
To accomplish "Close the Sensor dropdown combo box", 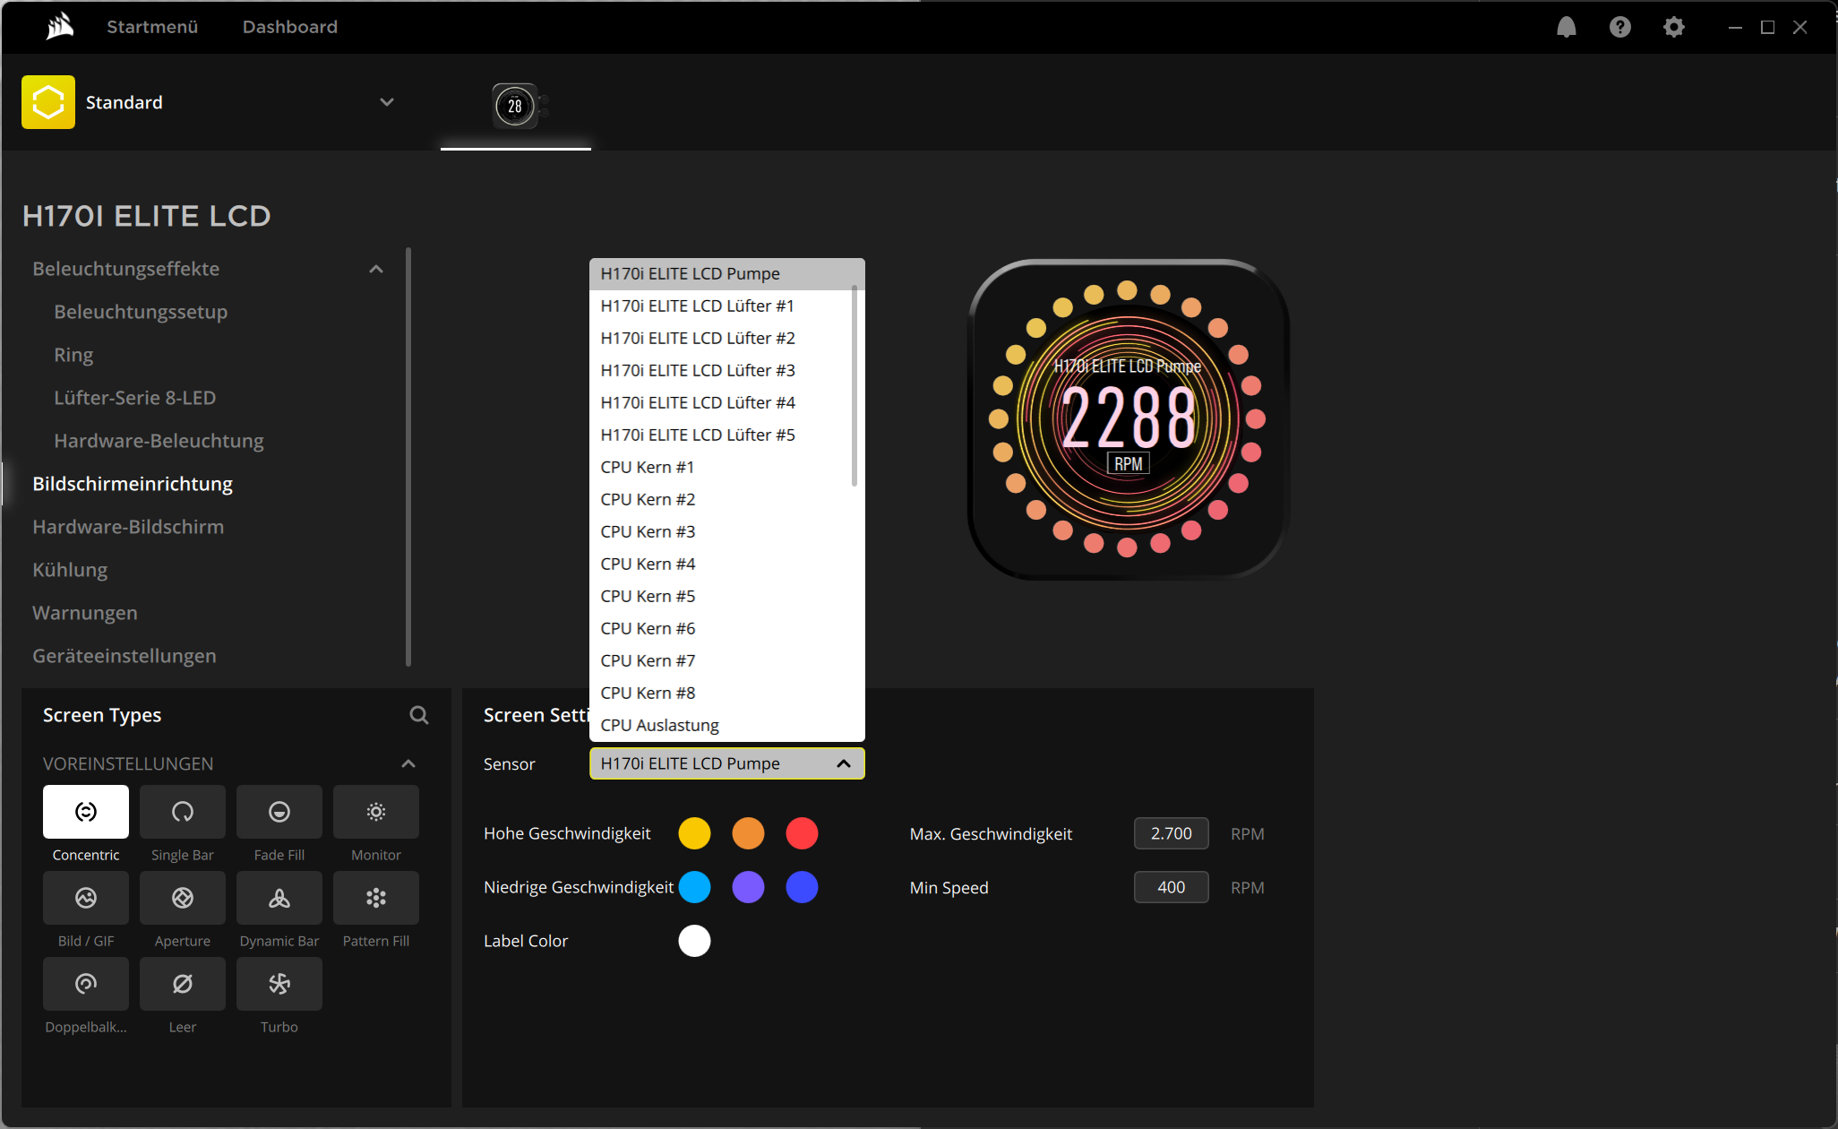I will 727,763.
